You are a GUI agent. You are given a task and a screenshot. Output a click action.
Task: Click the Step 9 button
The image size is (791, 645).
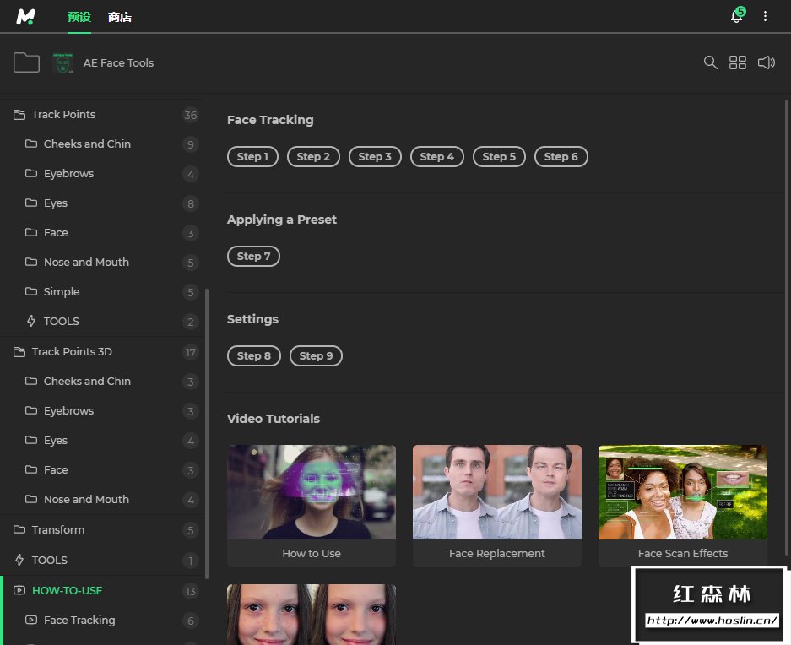pyautogui.click(x=316, y=355)
